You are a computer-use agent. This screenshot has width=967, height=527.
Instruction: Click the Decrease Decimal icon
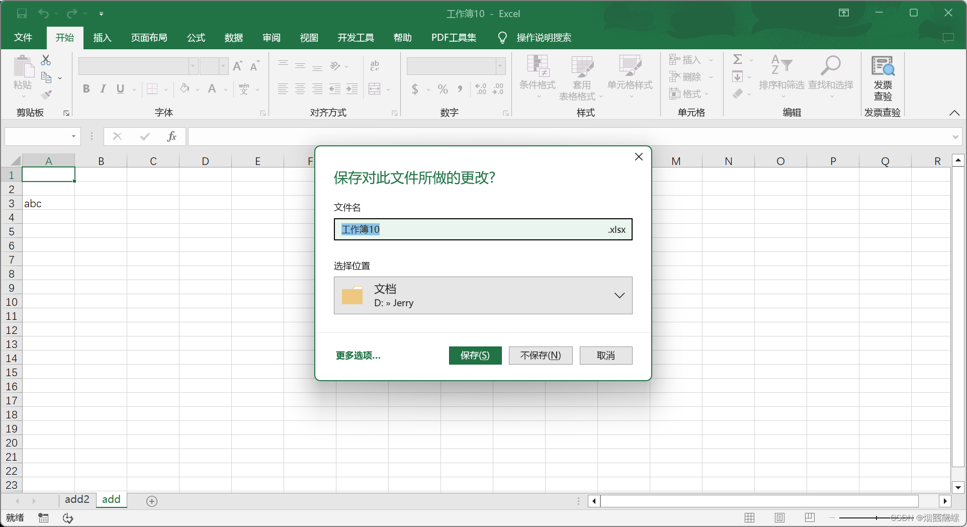pyautogui.click(x=498, y=89)
